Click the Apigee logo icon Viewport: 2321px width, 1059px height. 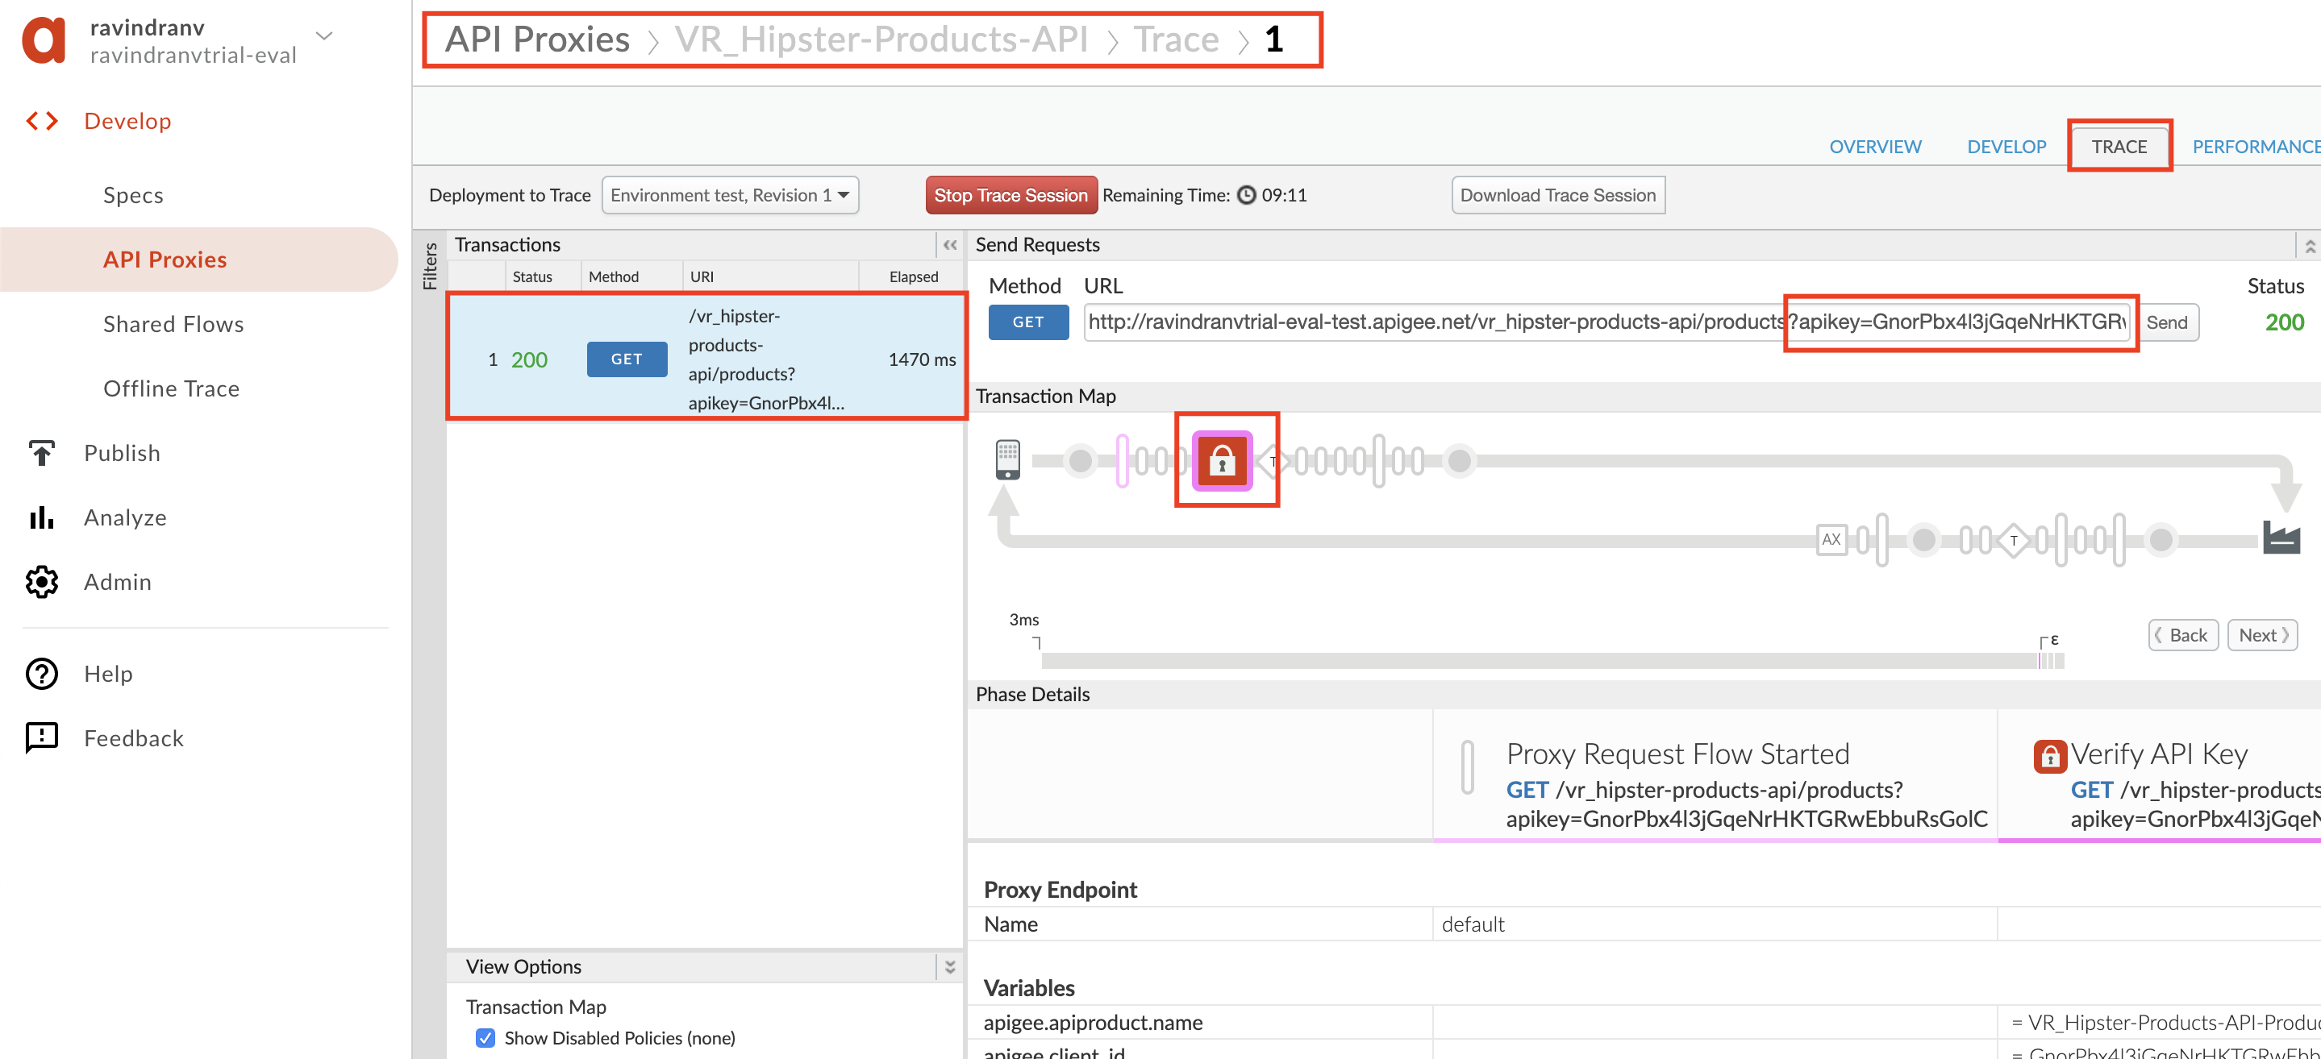44,40
